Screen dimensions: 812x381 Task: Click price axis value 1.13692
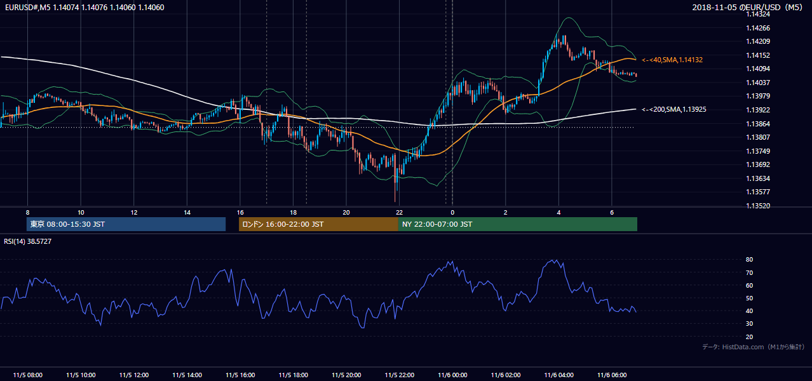(x=758, y=164)
